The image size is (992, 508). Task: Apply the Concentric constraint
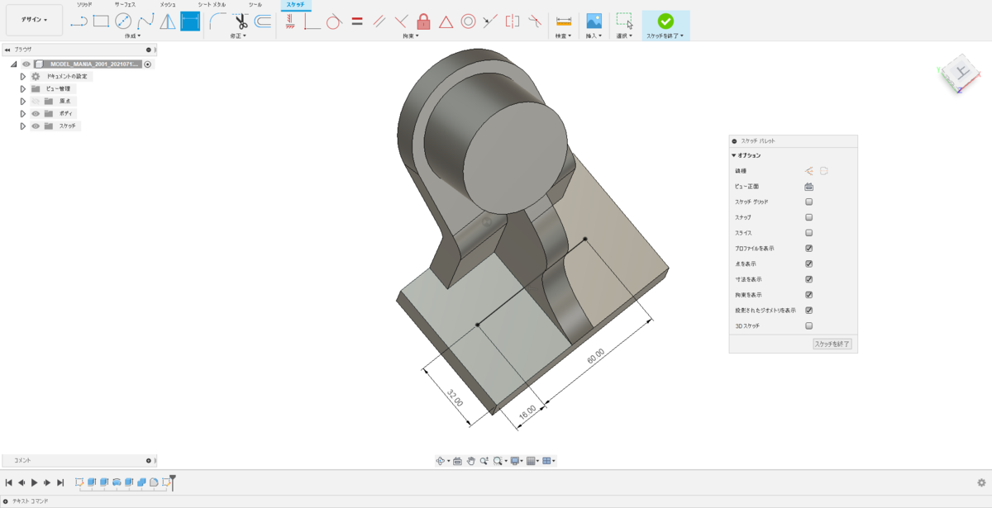[468, 21]
